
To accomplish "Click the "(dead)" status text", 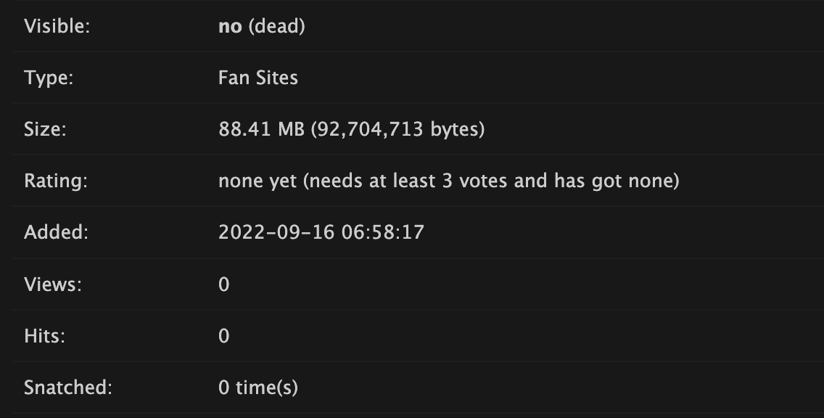I will tap(276, 26).
